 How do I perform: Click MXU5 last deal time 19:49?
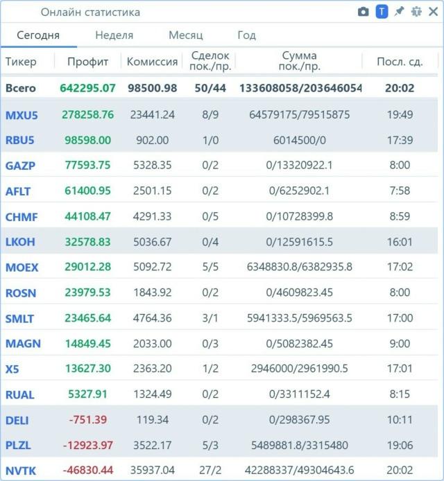[400, 115]
